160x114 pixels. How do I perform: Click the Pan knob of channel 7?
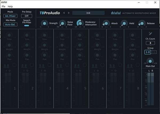point(115,55)
